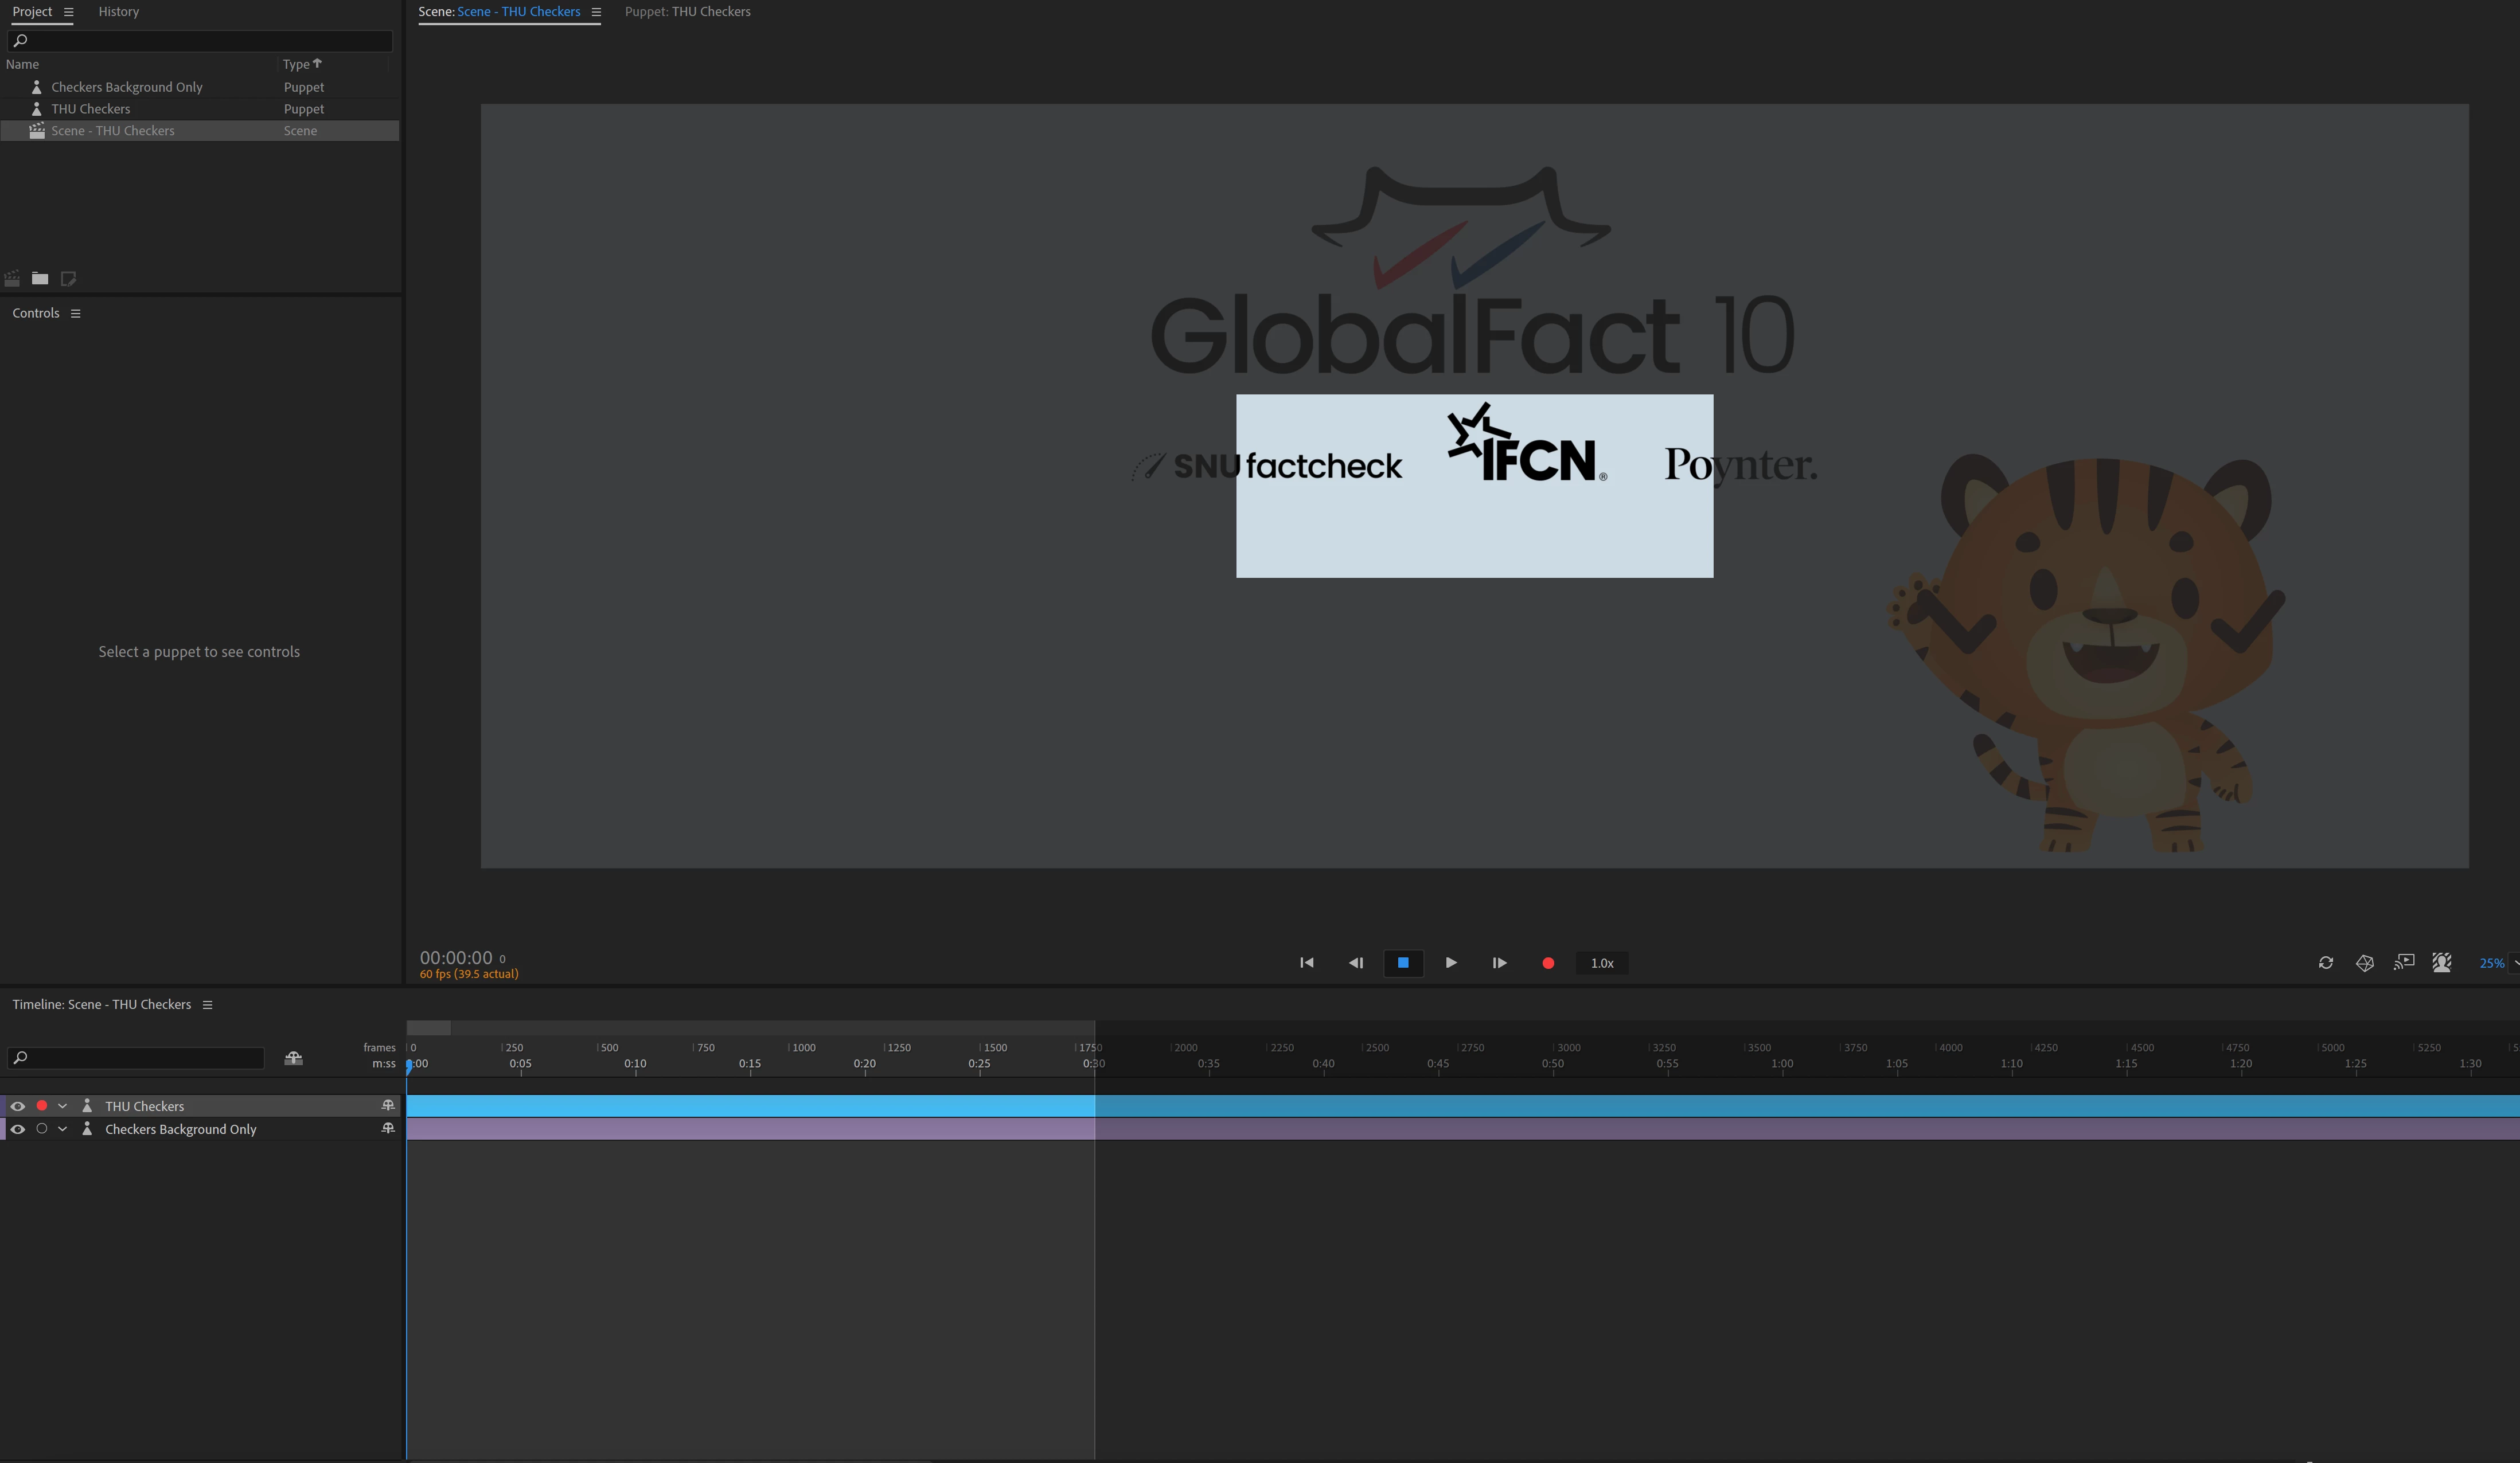This screenshot has height=1463, width=2520.
Task: Open the Timeline panel hamburger menu
Action: [x=208, y=1006]
